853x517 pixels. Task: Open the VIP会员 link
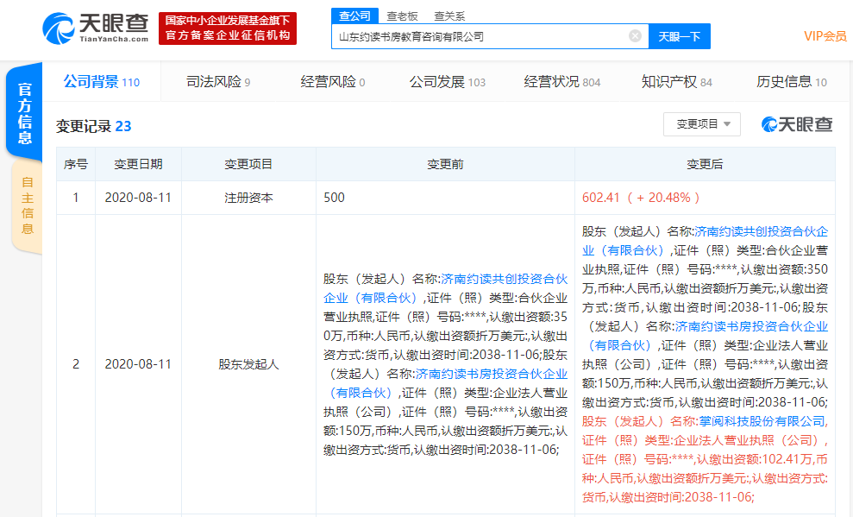(825, 36)
